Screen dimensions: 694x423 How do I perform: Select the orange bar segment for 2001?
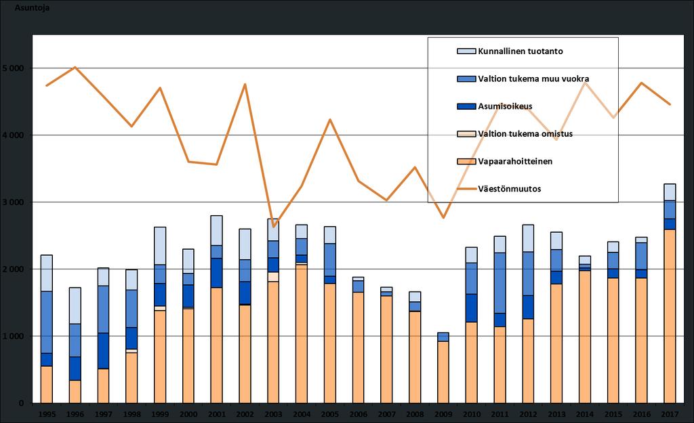click(216, 346)
